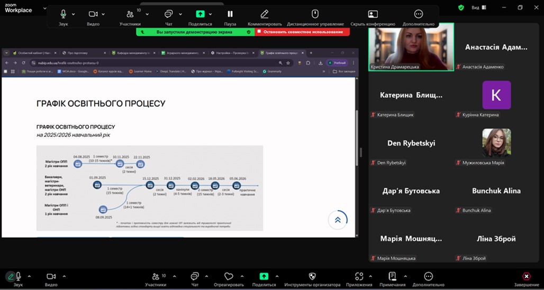The image size is (544, 290).
Task: Expand participants options arrow in sharing toolbar
Action: click(147, 14)
